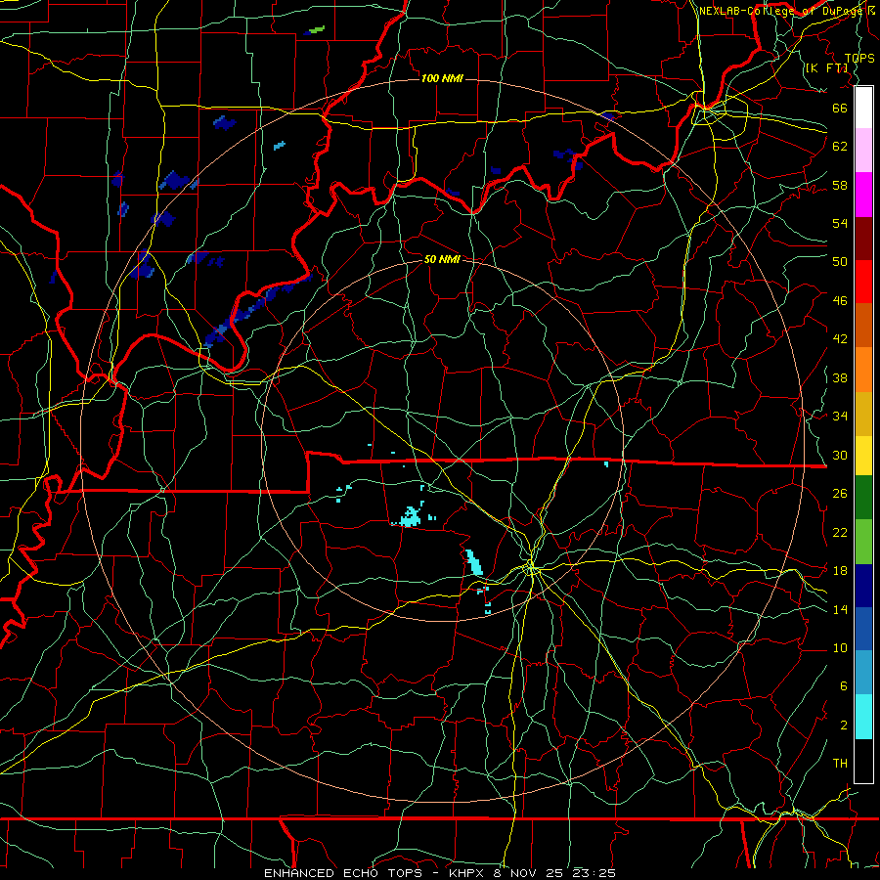Click the '2' scale value
Screen dimensions: 880x880
[x=843, y=726]
